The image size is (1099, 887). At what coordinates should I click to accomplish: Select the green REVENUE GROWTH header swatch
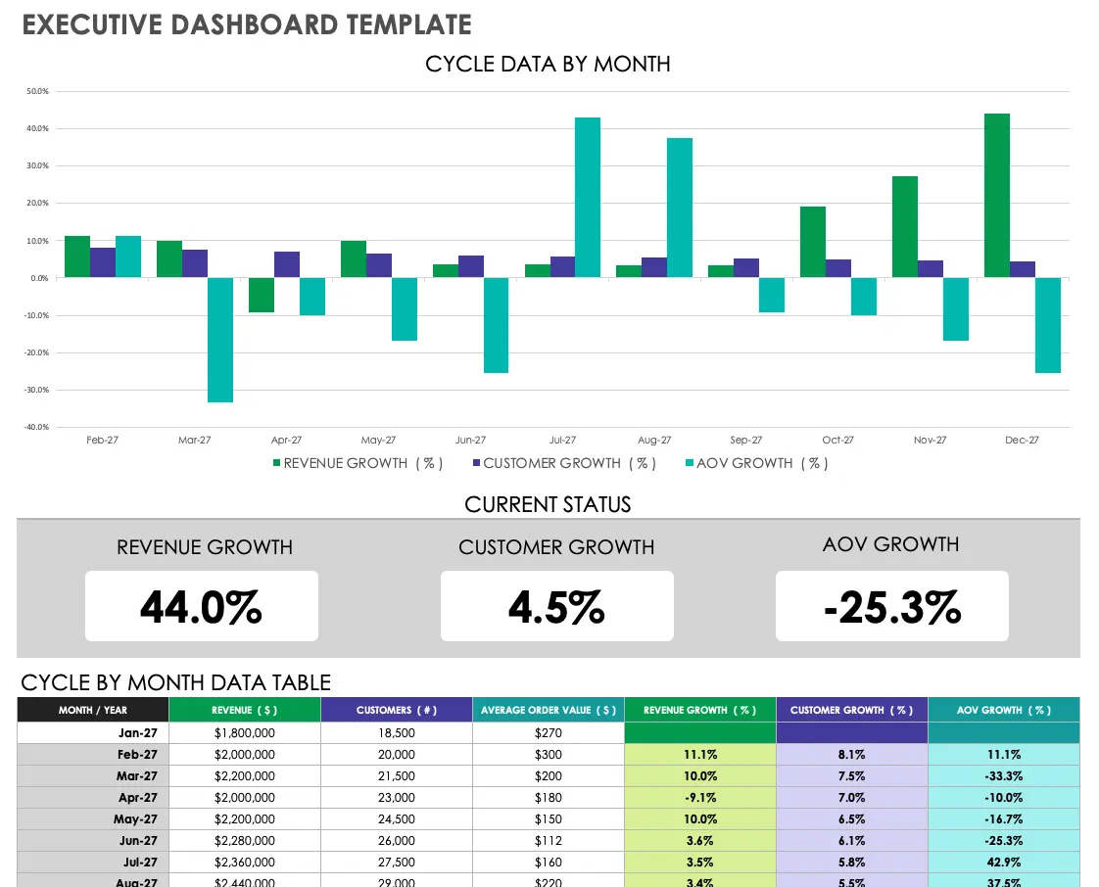(x=699, y=709)
